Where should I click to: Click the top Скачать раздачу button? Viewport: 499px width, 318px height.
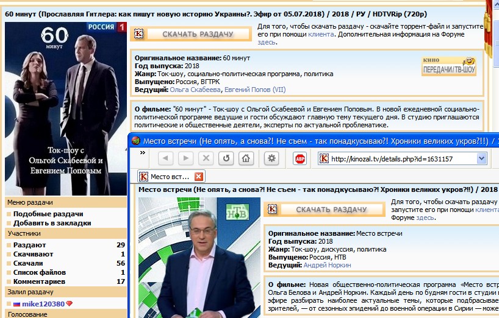click(x=198, y=34)
